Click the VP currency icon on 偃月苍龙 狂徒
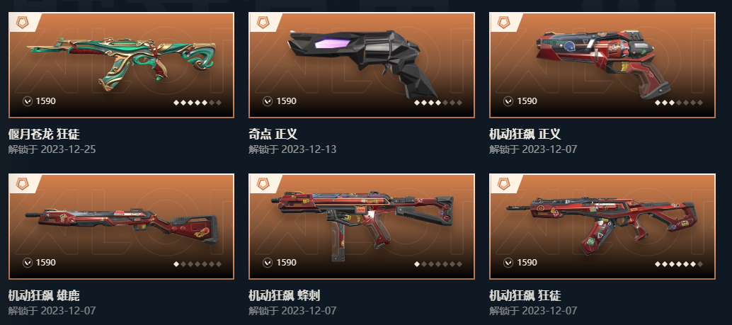This screenshot has height=325, width=732. [28, 101]
